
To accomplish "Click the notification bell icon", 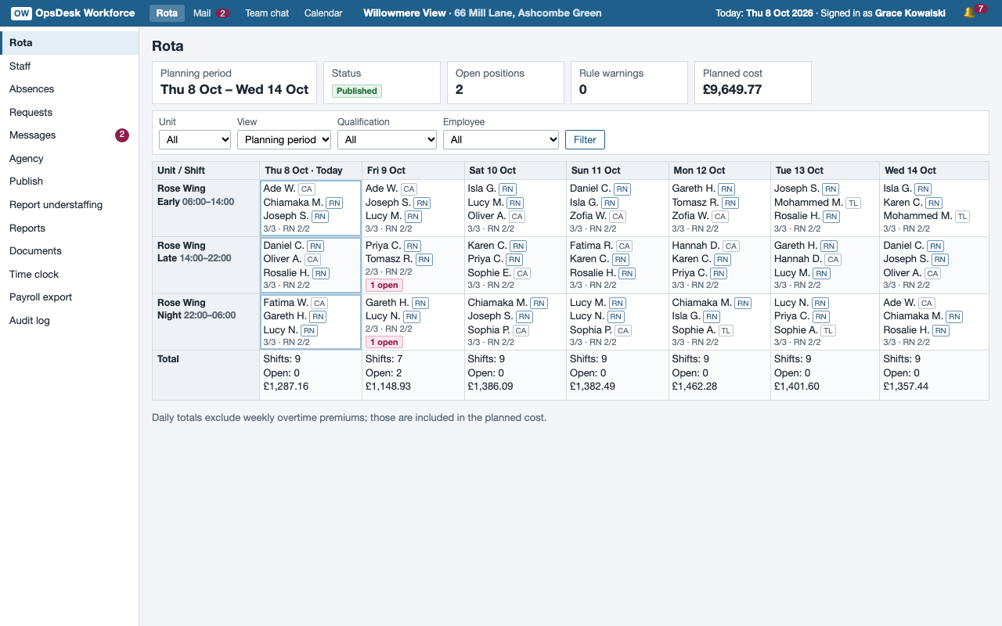I will click(x=969, y=13).
